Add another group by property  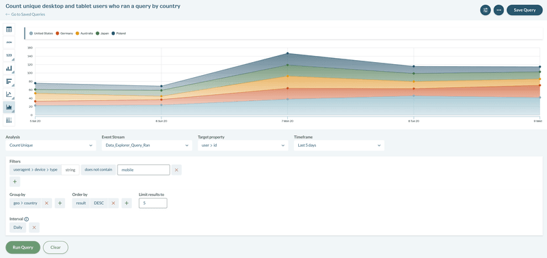[59, 203]
